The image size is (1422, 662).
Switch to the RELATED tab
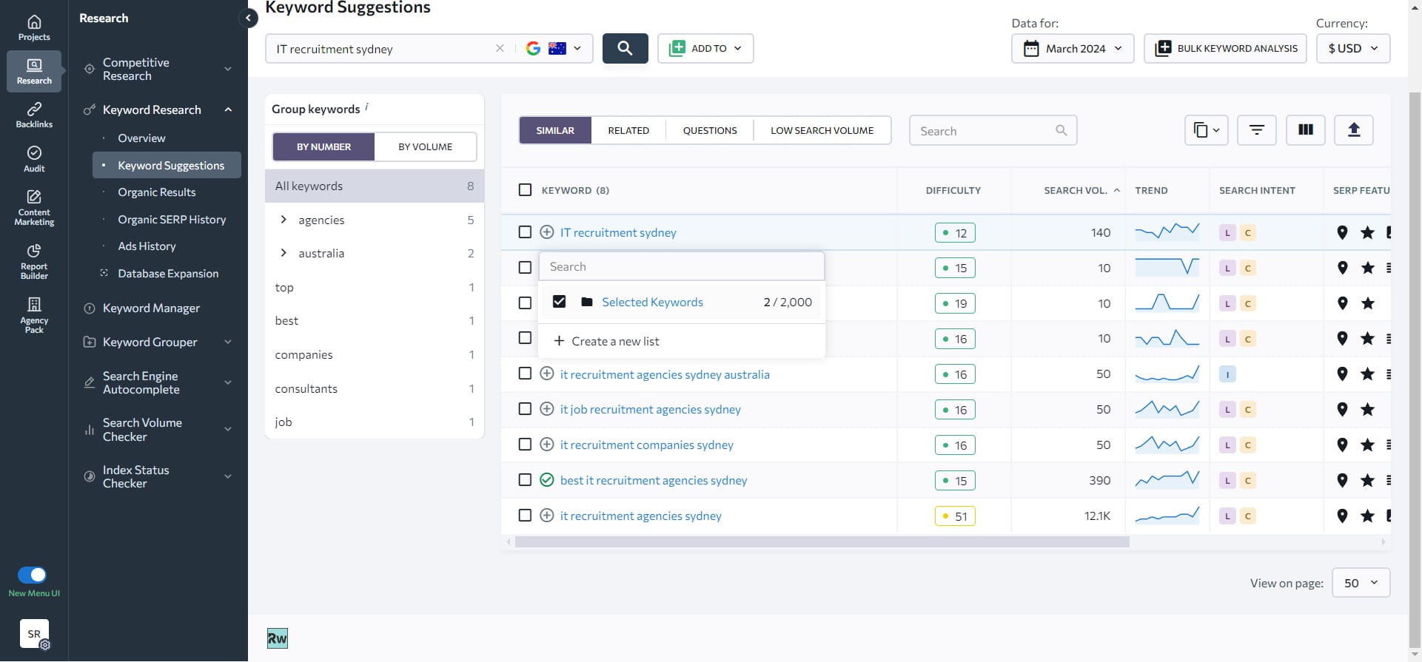coord(628,130)
